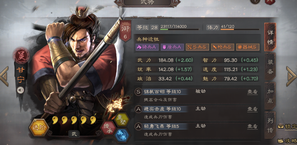297x145 pixels.
Task: Open the 重塑 yellow hexagon icon
Action: click(x=122, y=120)
